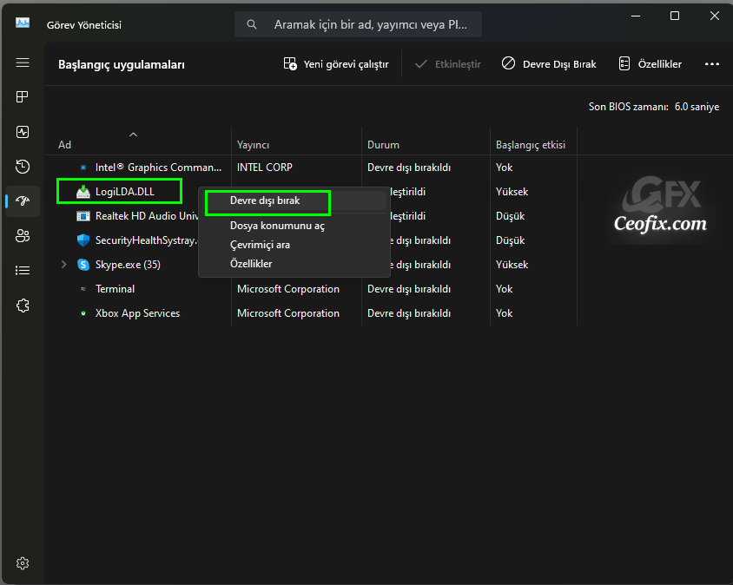Click the Skype.exe icon

click(x=83, y=265)
